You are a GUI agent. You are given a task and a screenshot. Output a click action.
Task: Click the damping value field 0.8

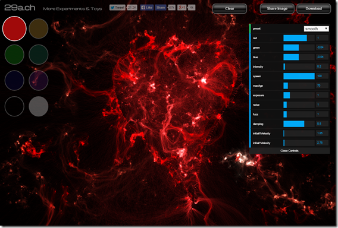click(323, 124)
